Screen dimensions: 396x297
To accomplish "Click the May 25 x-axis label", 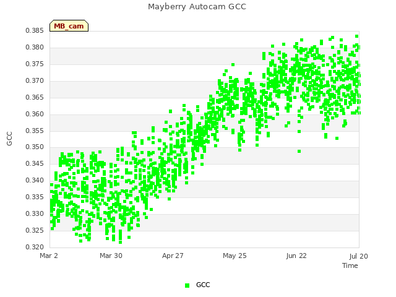I will click(x=235, y=256).
